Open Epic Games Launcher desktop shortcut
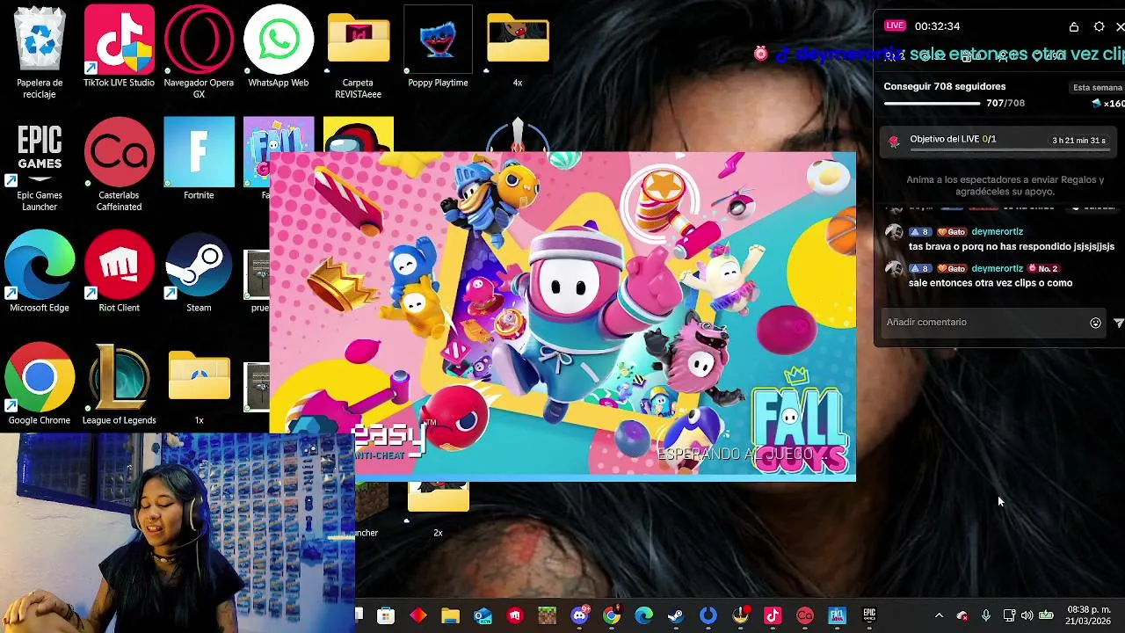This screenshot has height=633, width=1125. [40, 165]
